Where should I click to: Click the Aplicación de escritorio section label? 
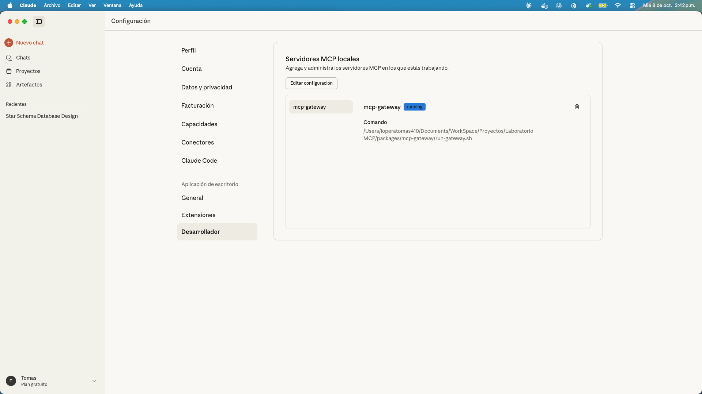click(x=210, y=184)
